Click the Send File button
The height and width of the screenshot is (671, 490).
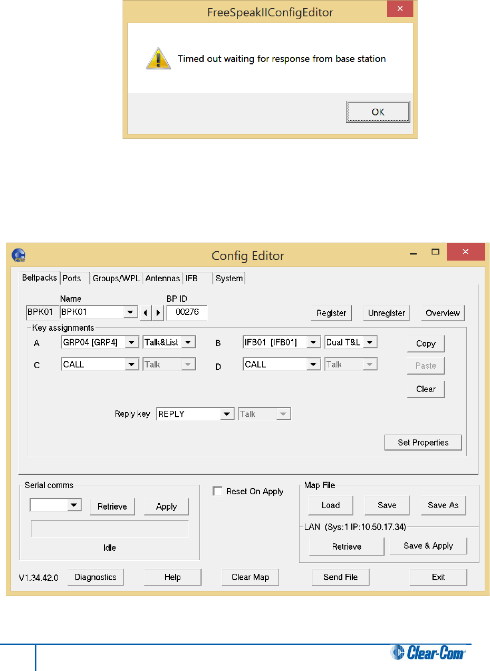pos(341,577)
